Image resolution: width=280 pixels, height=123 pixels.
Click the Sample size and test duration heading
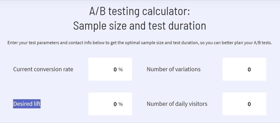(x=140, y=26)
